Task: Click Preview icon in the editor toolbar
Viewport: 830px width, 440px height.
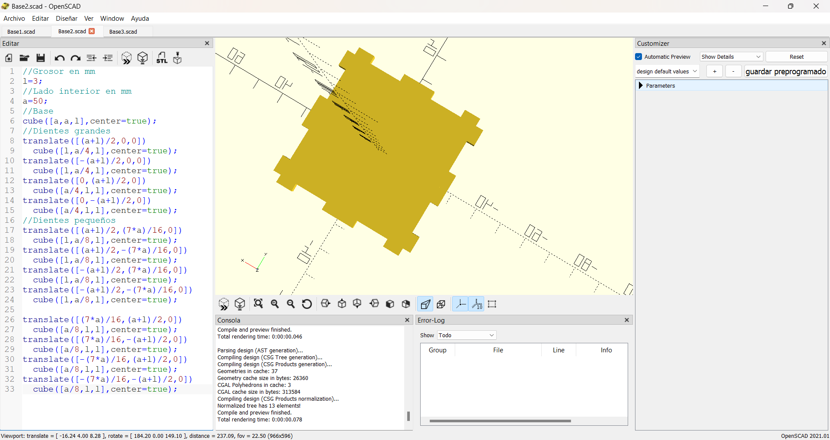Action: (126, 58)
